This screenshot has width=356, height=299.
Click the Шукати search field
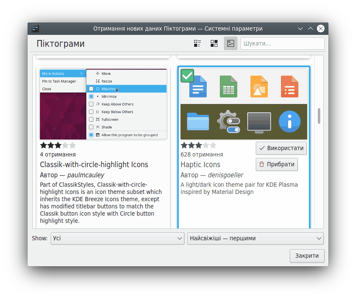tap(282, 43)
